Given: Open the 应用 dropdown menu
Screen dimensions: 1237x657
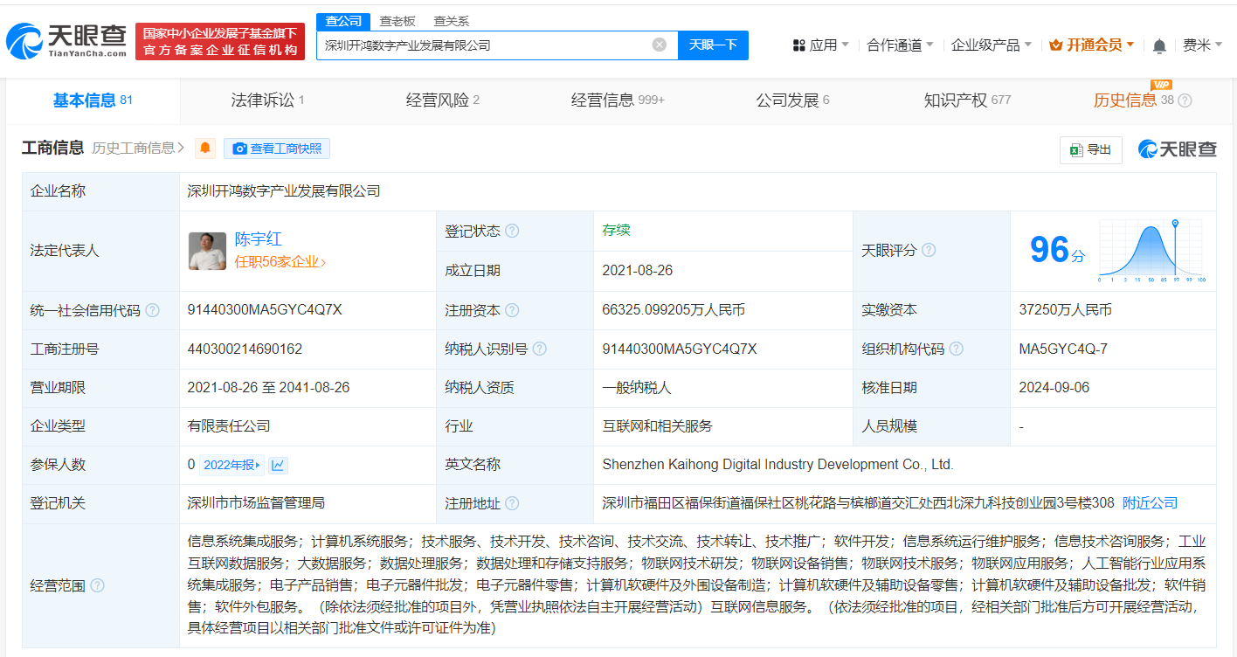Looking at the screenshot, I should (x=821, y=45).
